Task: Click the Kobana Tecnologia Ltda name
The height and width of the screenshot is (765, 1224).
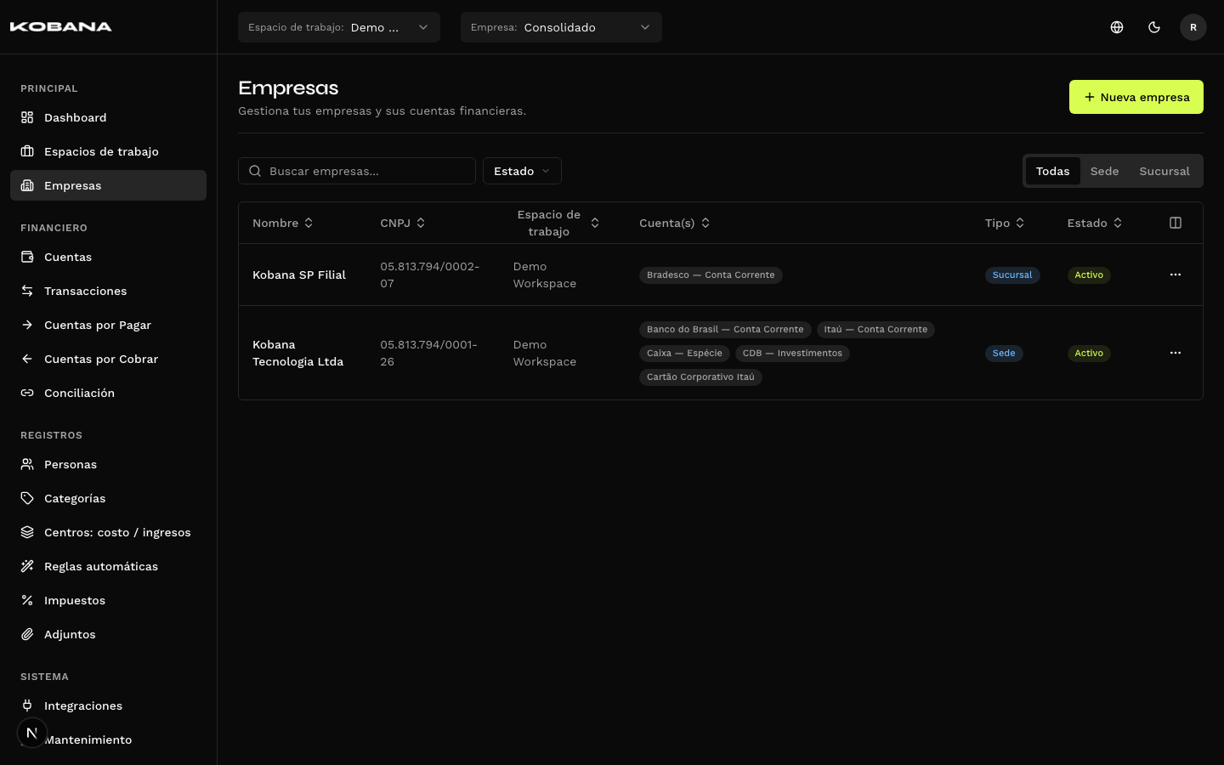Action: [x=297, y=353]
